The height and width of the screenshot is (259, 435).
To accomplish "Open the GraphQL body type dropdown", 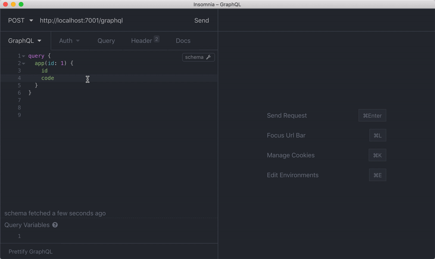I will click(x=25, y=41).
